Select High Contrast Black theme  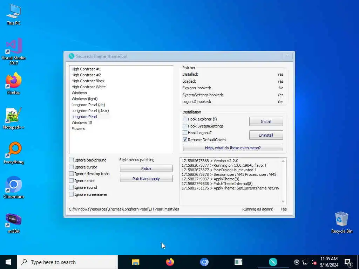point(88,81)
